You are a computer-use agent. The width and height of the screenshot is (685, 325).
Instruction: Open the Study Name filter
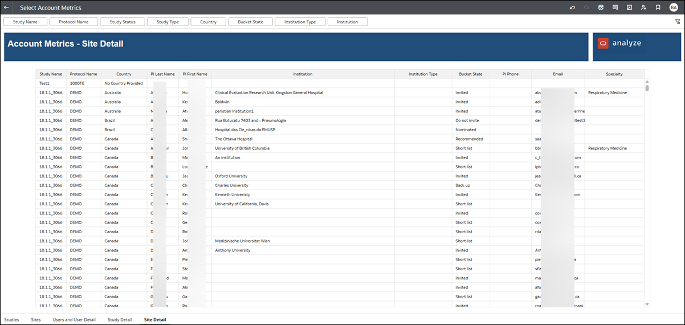(x=25, y=22)
